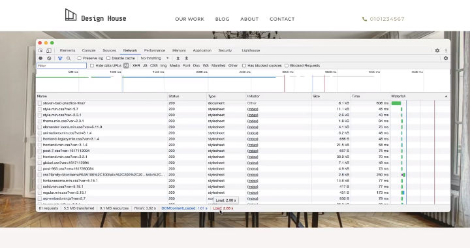Filter requests by Doc
The width and height of the screenshot is (470, 248).
[x=196, y=66]
